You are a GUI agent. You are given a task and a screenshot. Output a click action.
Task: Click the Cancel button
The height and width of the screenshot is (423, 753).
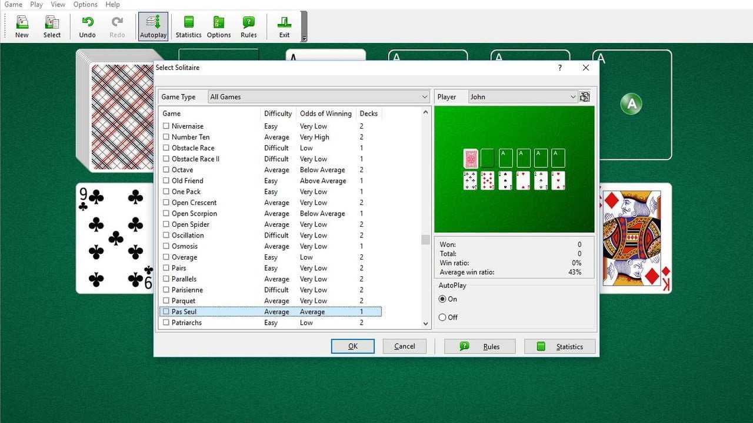tap(405, 346)
